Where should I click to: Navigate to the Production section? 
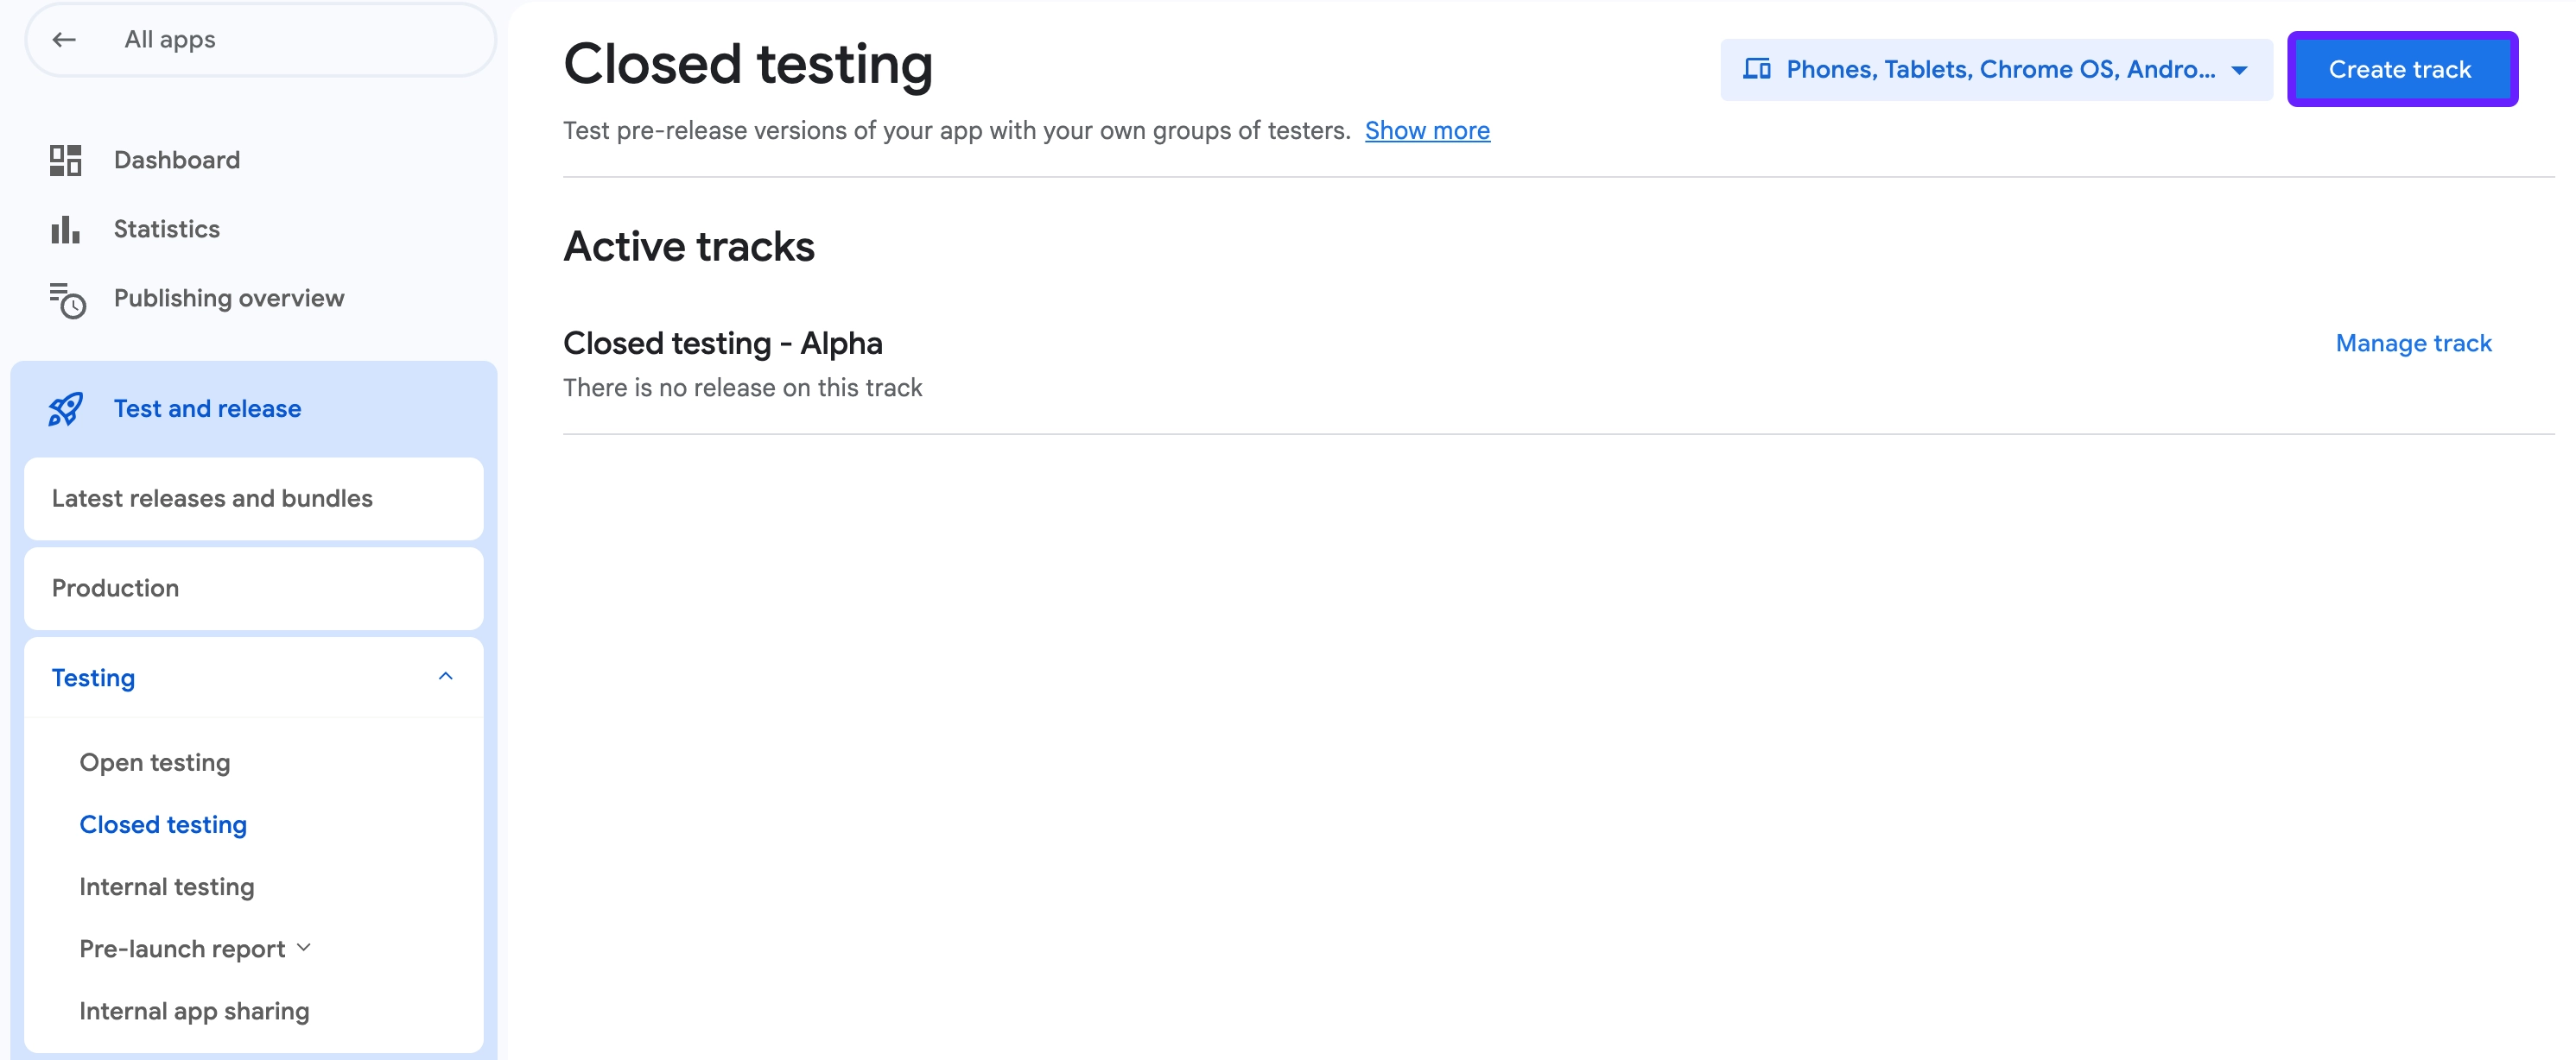(x=116, y=588)
